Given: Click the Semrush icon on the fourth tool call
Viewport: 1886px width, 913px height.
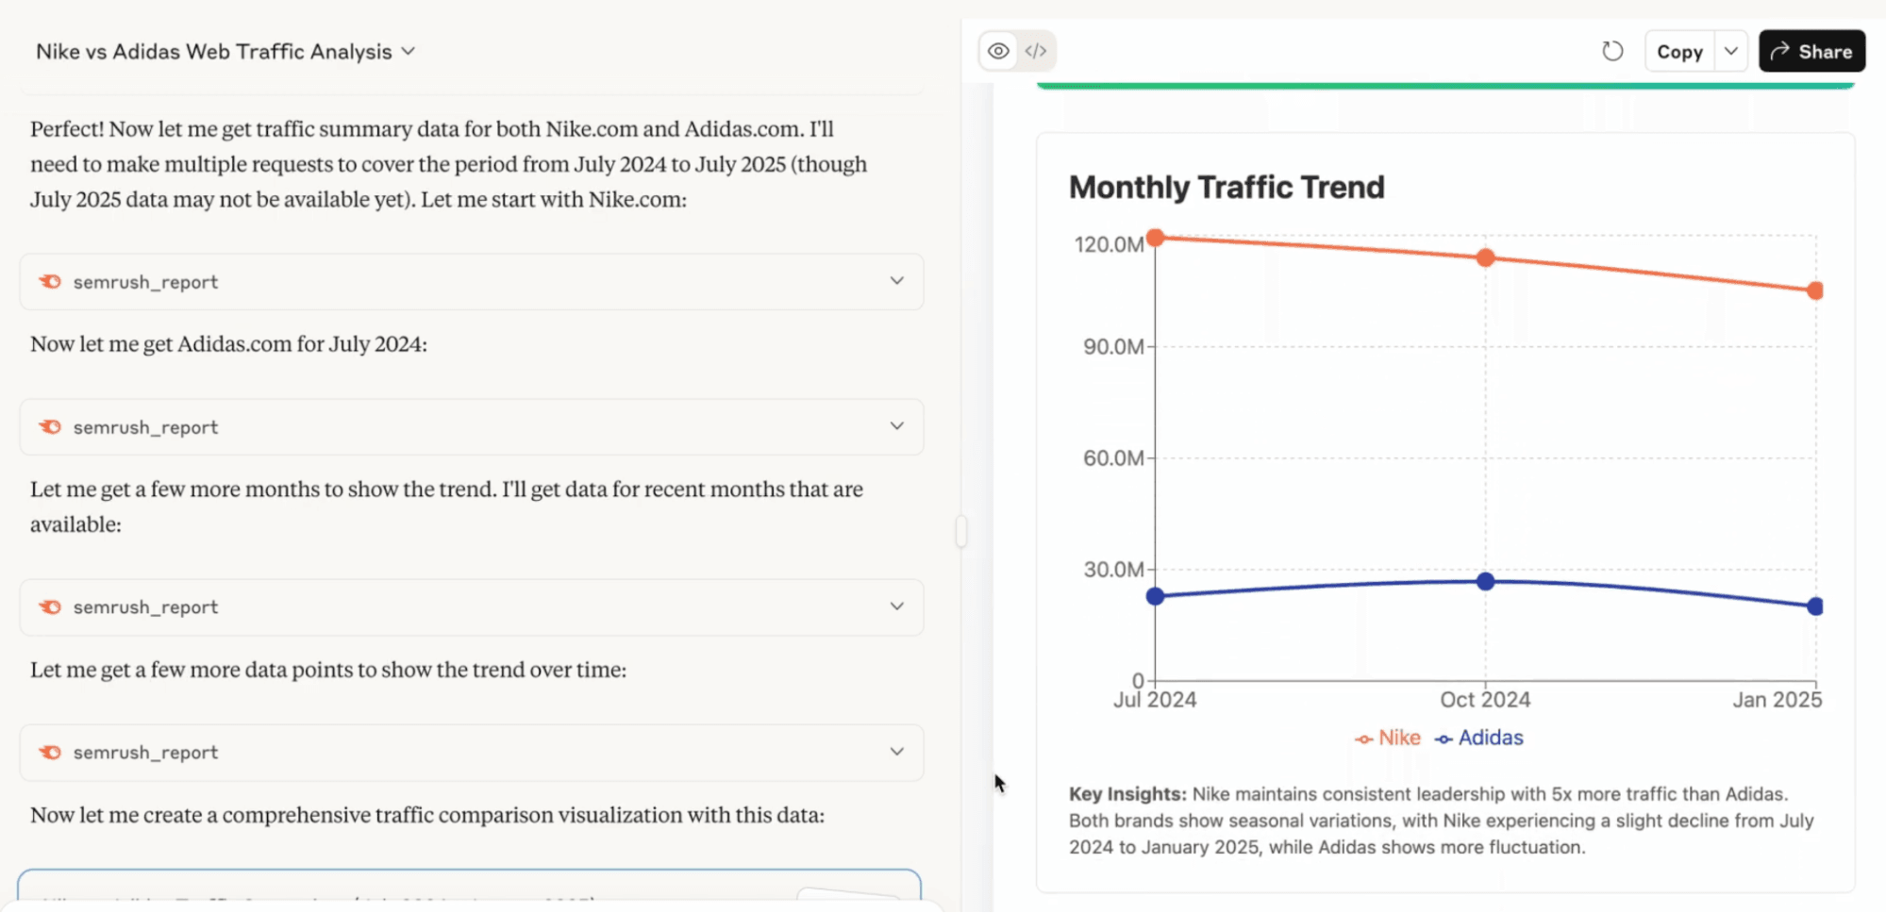Looking at the screenshot, I should [x=50, y=752].
